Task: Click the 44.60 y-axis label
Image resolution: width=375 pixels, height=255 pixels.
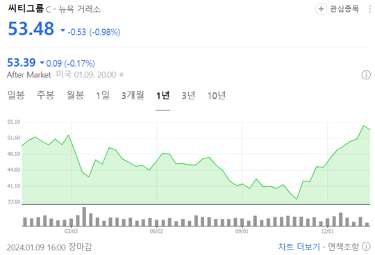Action: [14, 170]
